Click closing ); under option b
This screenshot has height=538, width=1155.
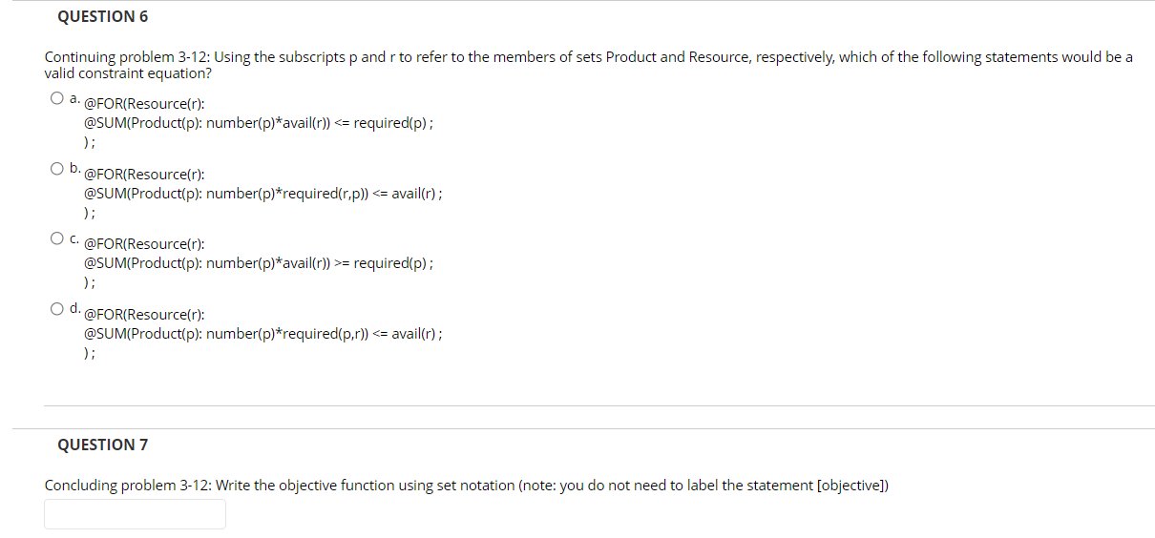[89, 213]
